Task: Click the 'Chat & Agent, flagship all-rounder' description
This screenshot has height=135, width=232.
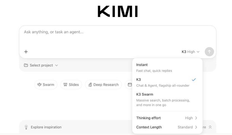Action: click(x=163, y=85)
